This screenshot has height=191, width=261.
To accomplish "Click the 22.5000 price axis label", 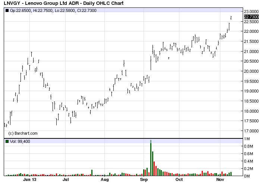I will pyautogui.click(x=251, y=22).
